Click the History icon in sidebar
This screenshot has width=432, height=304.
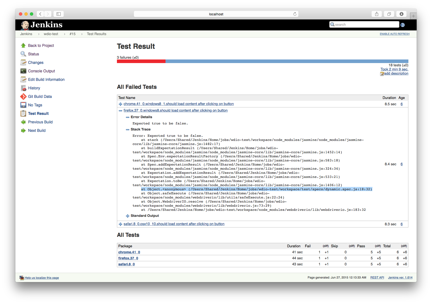[23, 88]
